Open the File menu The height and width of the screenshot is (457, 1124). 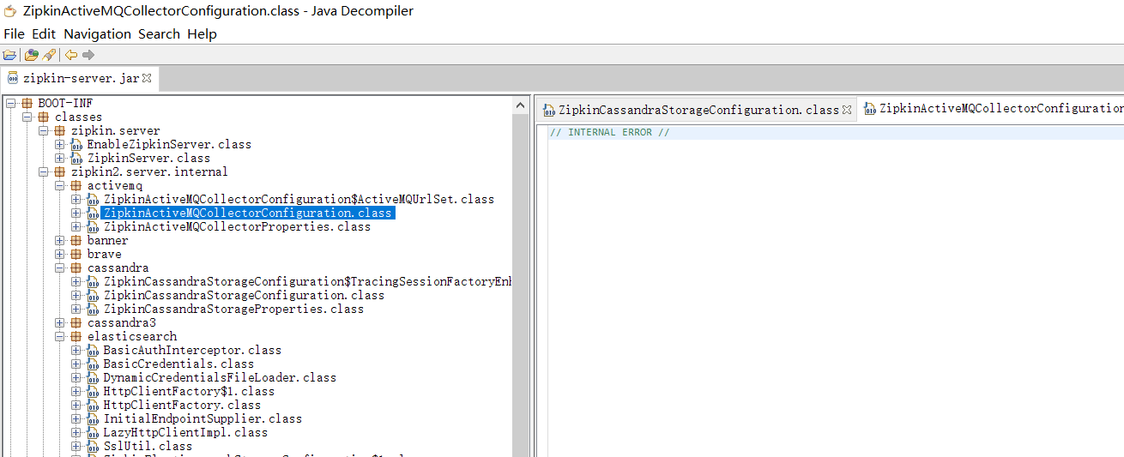point(14,34)
